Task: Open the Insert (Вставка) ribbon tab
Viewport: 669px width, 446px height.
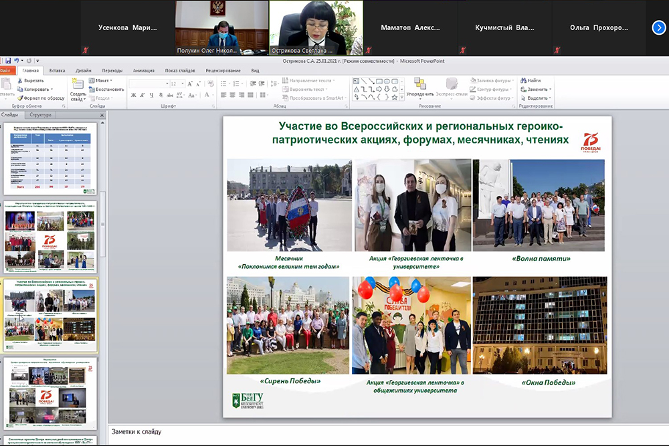Action: coord(57,70)
